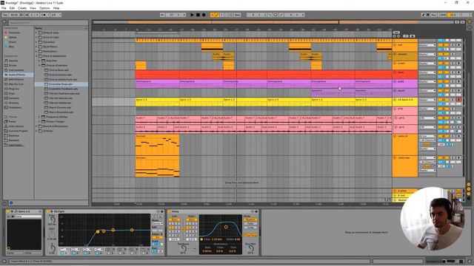
Task: Toggle Spire-1.5 device on/off
Action: [x=8, y=211]
